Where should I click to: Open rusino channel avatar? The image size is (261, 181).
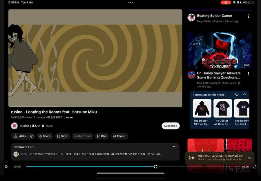pyautogui.click(x=14, y=126)
